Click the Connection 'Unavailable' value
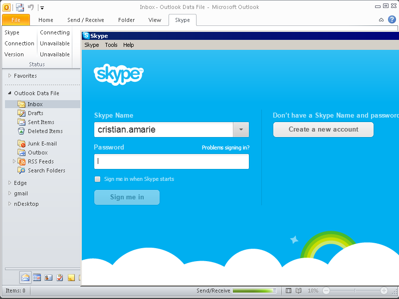Viewport: 399px width, 299px height. coord(55,43)
